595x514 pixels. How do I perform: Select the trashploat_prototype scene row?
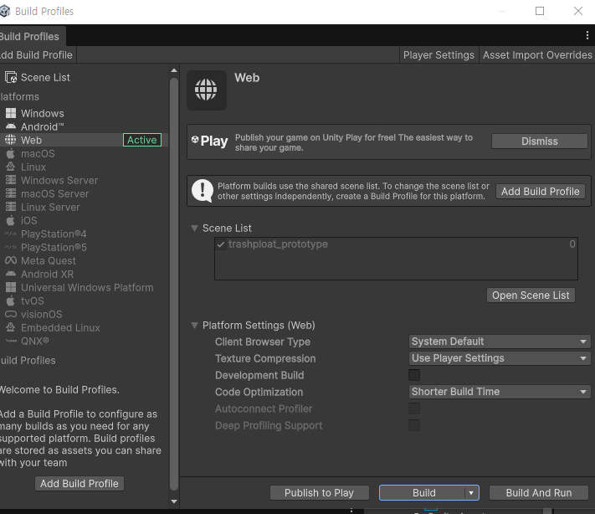tap(396, 244)
